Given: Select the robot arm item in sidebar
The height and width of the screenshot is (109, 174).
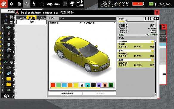Looking at the screenshot, I should (9, 33).
